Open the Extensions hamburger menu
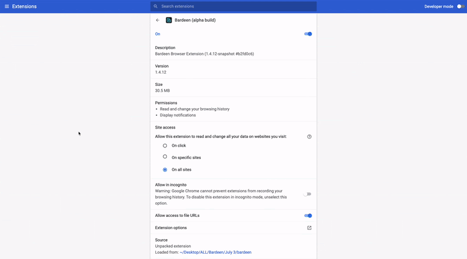The height and width of the screenshot is (259, 467). click(x=6, y=6)
